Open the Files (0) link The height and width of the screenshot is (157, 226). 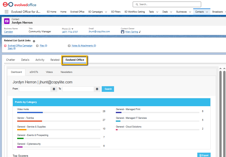(x=44, y=46)
